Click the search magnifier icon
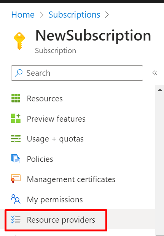This screenshot has width=164, height=236. point(19,73)
